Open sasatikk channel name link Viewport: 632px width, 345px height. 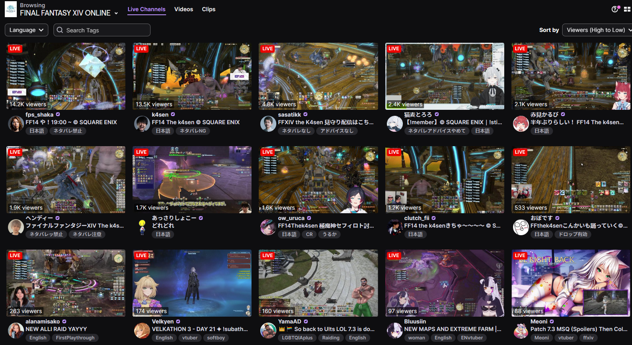tap(289, 115)
